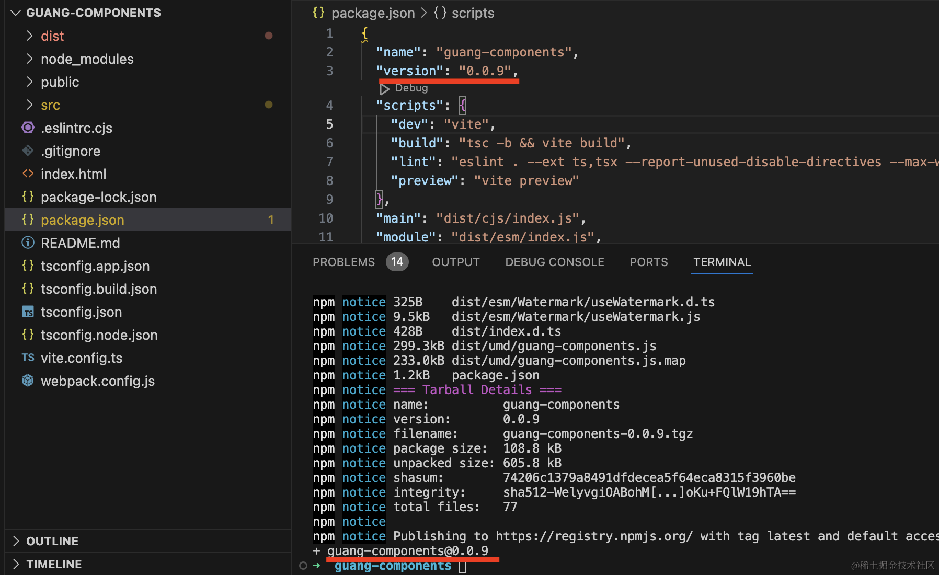Click the "tsc -b && vite build" string
Viewport: 939px width, 575px height.
[x=541, y=143]
